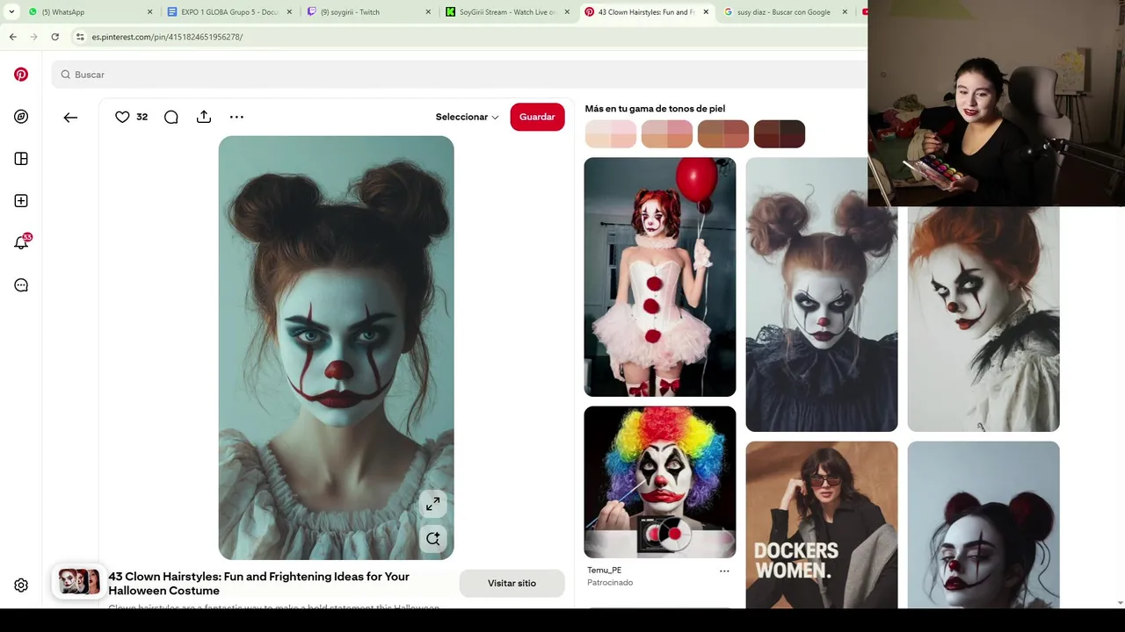Click the browser forward arrow
The height and width of the screenshot is (632, 1125).
coord(33,37)
